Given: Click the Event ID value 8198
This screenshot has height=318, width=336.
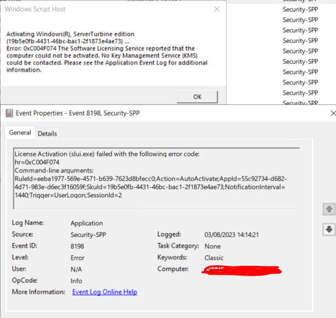Looking at the screenshot, I should pos(77,246).
